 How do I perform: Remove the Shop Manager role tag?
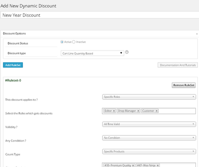tap(138, 111)
